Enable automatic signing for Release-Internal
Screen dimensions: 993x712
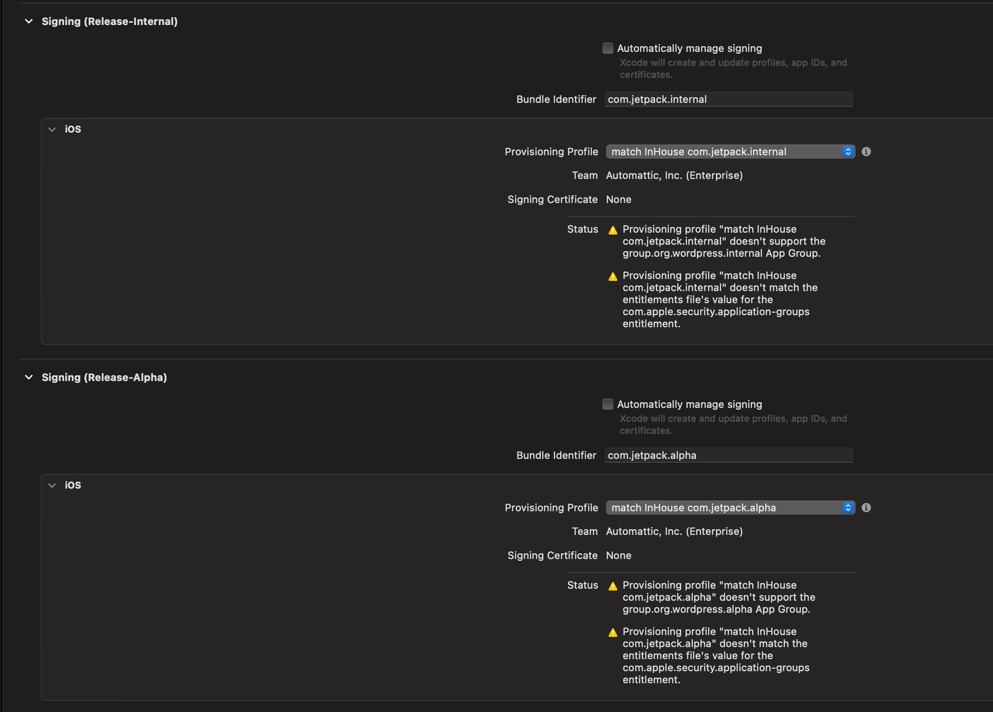pyautogui.click(x=607, y=48)
